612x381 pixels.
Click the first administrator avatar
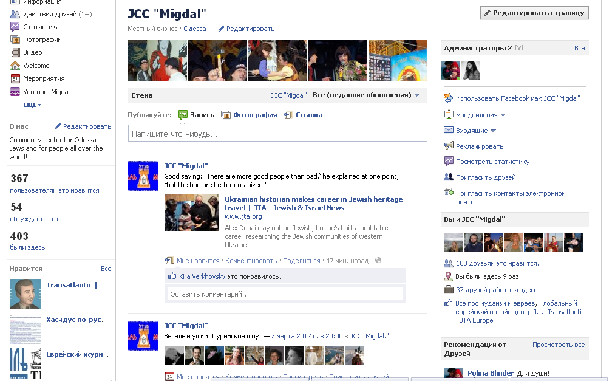pyautogui.click(x=450, y=70)
